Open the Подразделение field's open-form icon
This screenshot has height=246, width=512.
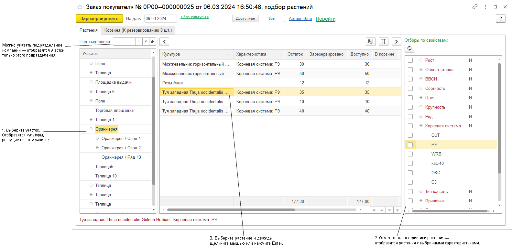click(x=153, y=41)
